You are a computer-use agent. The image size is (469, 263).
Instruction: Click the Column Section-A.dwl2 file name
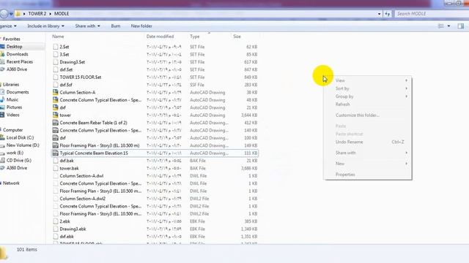(x=83, y=199)
